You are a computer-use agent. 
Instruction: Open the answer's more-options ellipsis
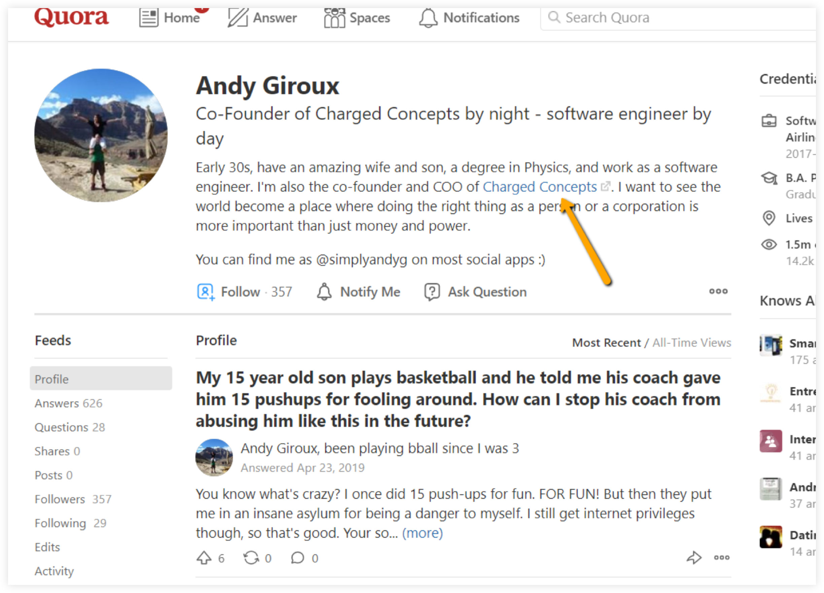[722, 557]
